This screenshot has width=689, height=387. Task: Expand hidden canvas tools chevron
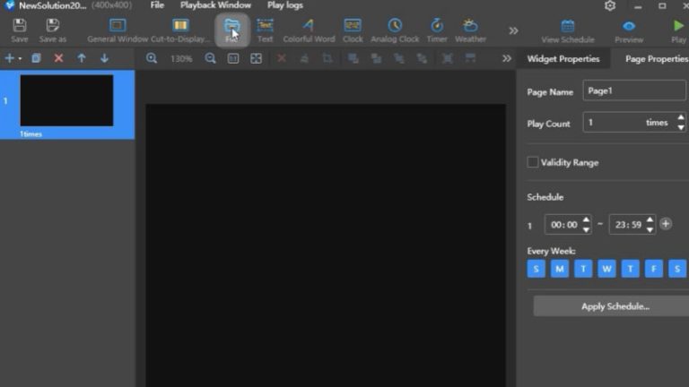(507, 58)
